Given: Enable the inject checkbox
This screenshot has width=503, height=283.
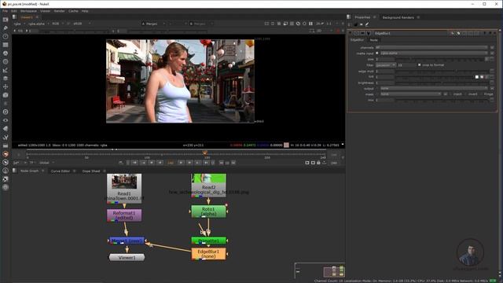Looking at the screenshot, I should [450, 94].
